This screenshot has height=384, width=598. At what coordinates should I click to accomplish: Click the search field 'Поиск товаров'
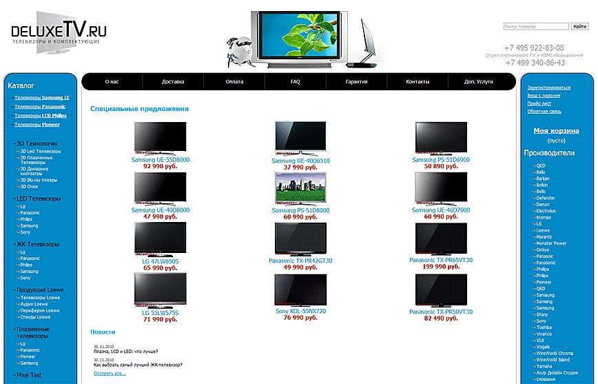click(536, 26)
